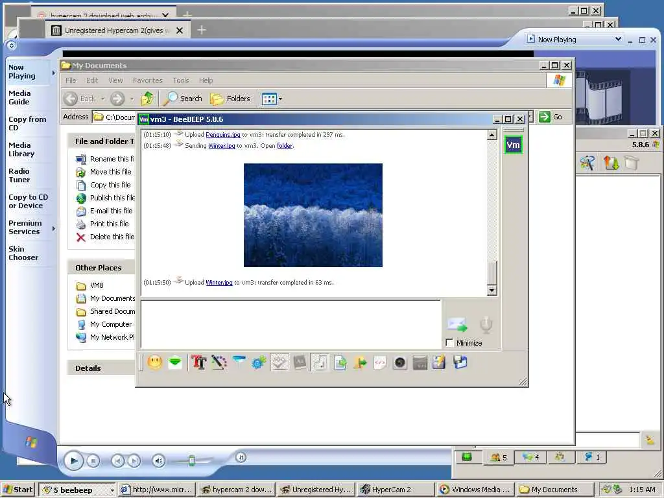Click the message input box in BeeBEEP chat
Image resolution: width=664 pixels, height=498 pixels.
[291, 324]
